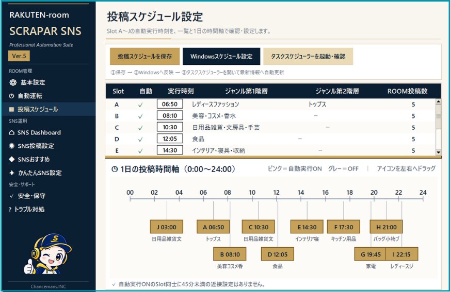
Task: Select the E 14:30 timeline marker
Action: click(x=307, y=227)
